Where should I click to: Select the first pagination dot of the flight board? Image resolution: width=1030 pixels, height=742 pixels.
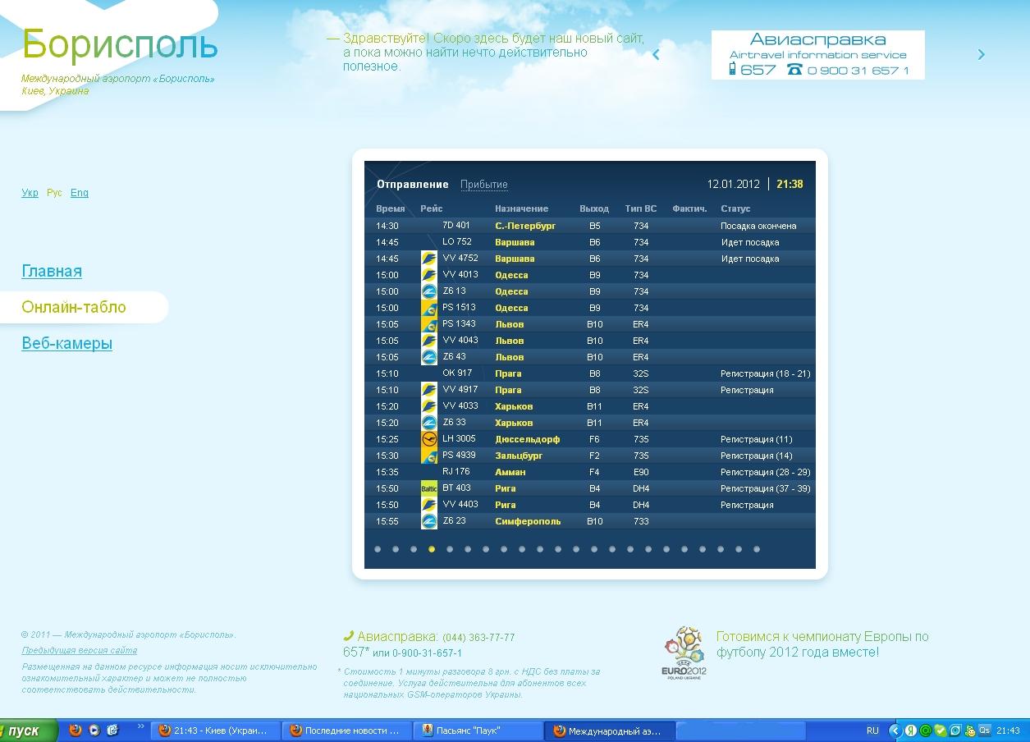coord(378,549)
